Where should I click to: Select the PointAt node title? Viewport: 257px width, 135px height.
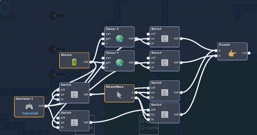pos(225,45)
